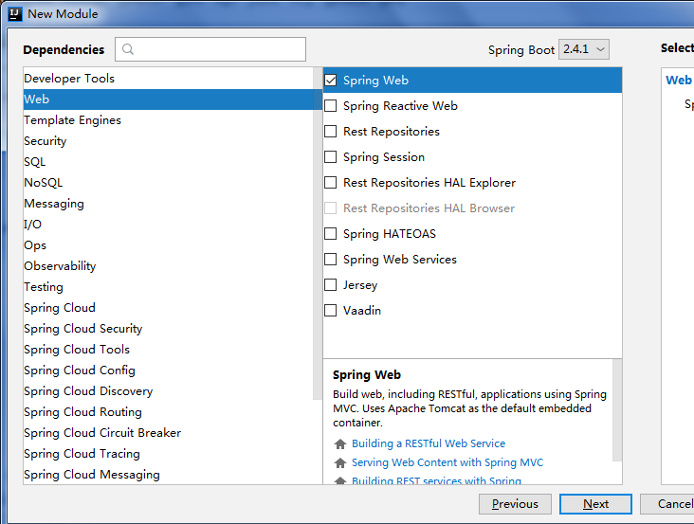Image resolution: width=694 pixels, height=524 pixels.
Task: Click the Previous button
Action: pos(515,504)
